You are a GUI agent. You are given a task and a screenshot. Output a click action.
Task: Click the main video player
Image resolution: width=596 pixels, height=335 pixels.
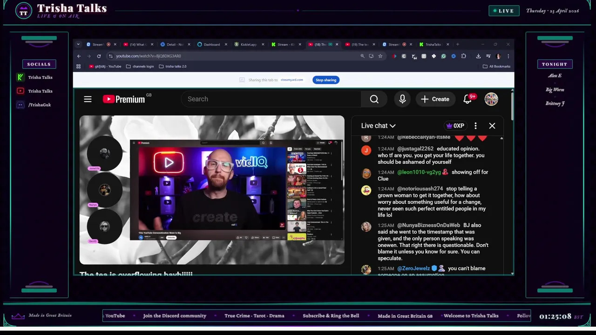(x=212, y=190)
